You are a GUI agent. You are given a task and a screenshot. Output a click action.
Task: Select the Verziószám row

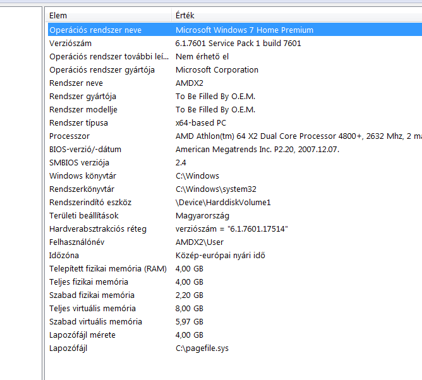coord(235,43)
